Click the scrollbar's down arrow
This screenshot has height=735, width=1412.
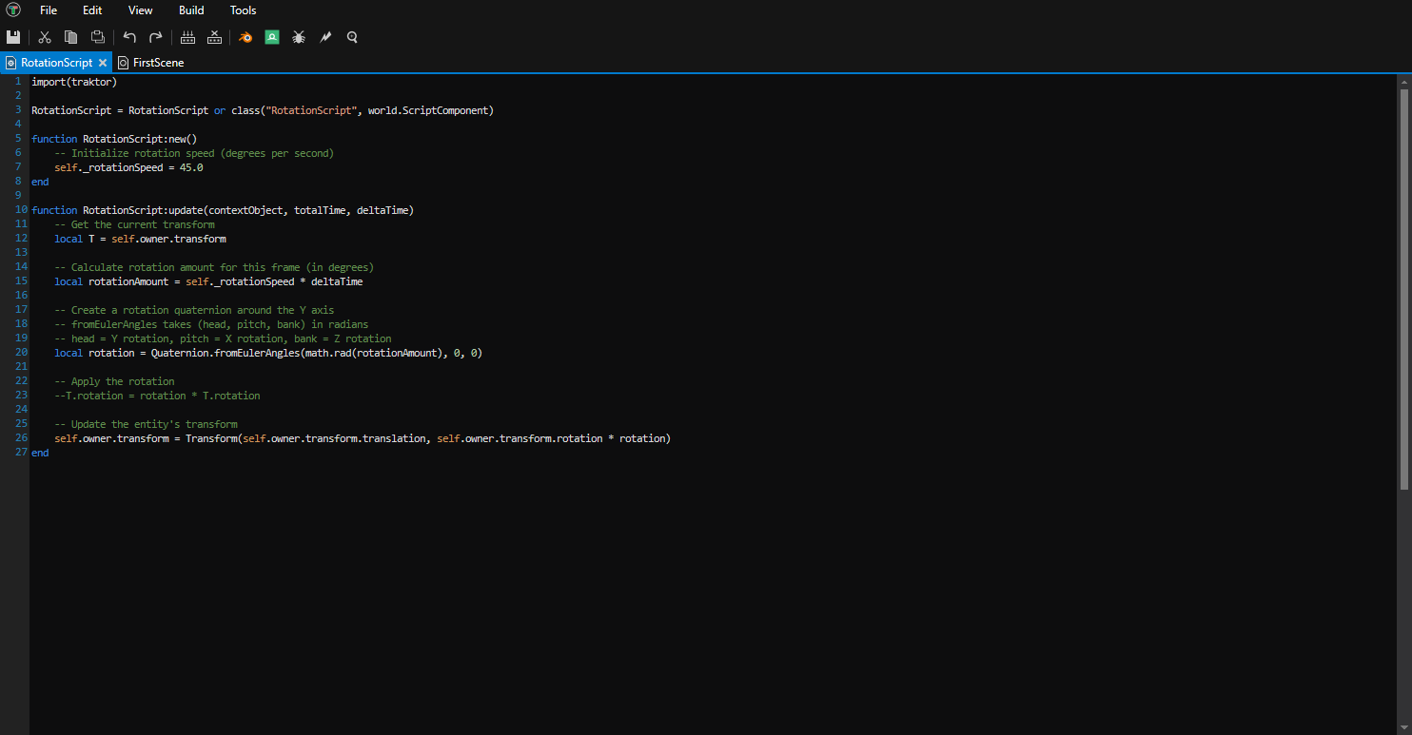[x=1405, y=727]
